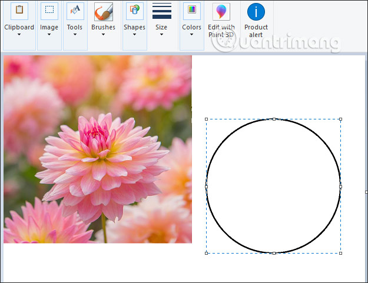Open the Colors palette icon

tap(192, 11)
